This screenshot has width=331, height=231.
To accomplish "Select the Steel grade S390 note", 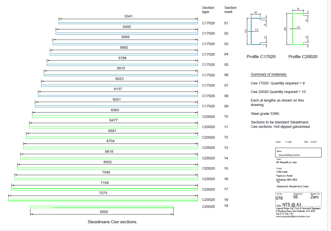I will pyautogui.click(x=265, y=114).
